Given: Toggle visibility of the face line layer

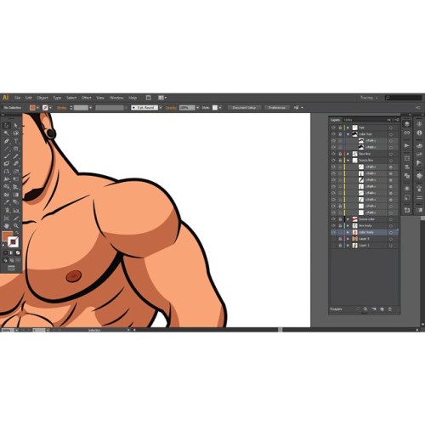Looking at the screenshot, I should tap(333, 154).
